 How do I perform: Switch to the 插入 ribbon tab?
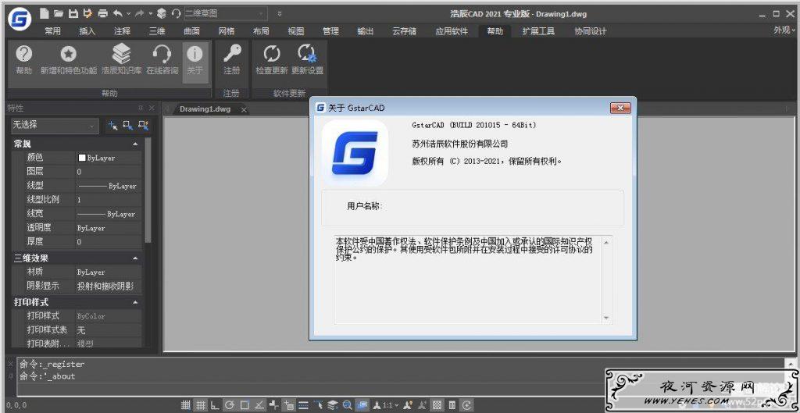[x=87, y=31]
